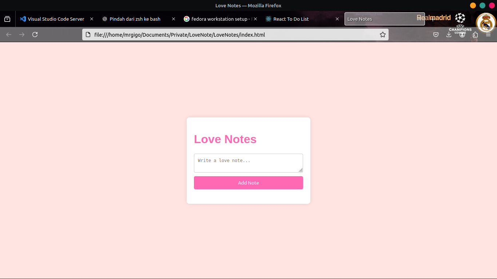Close the Love Notes tab
497x279 pixels.
pos(419,19)
